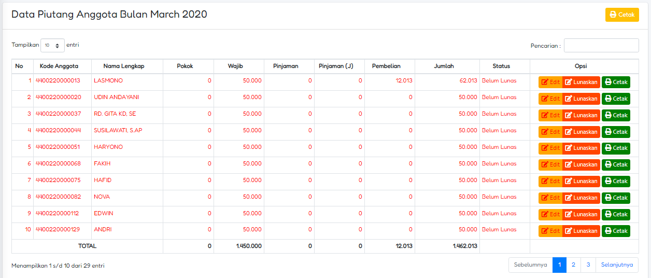651x278 pixels.
Task: Click Lunaskan for FAKIH
Action: 581,165
